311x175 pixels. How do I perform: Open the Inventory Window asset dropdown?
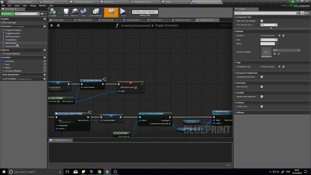tap(286, 50)
